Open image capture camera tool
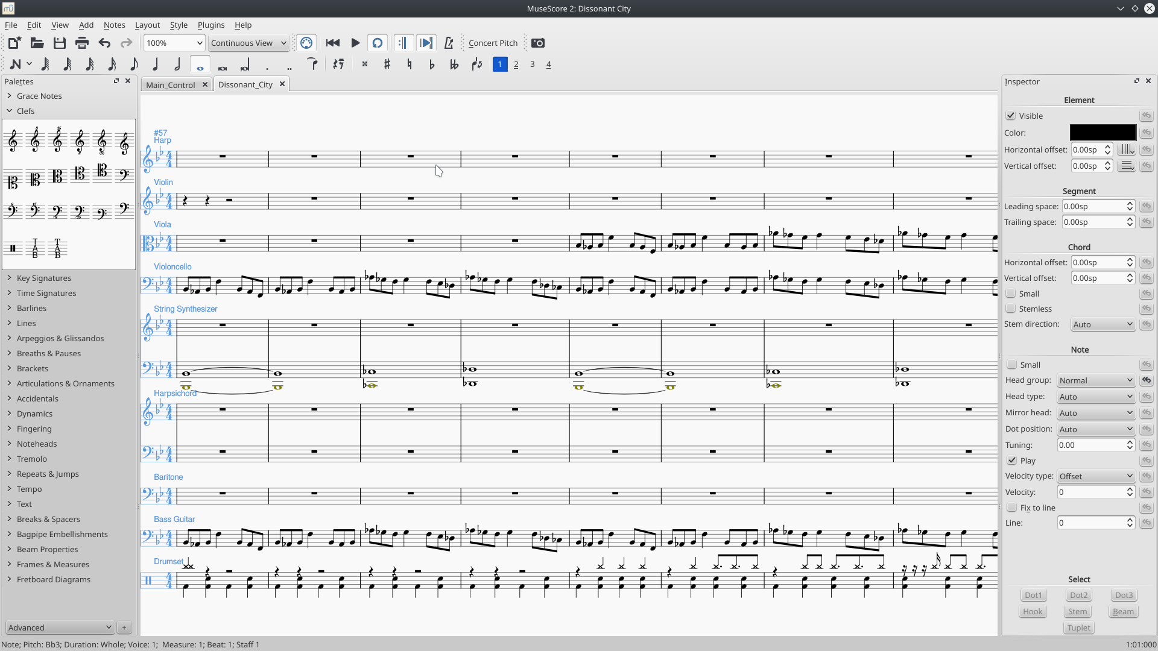 538,43
